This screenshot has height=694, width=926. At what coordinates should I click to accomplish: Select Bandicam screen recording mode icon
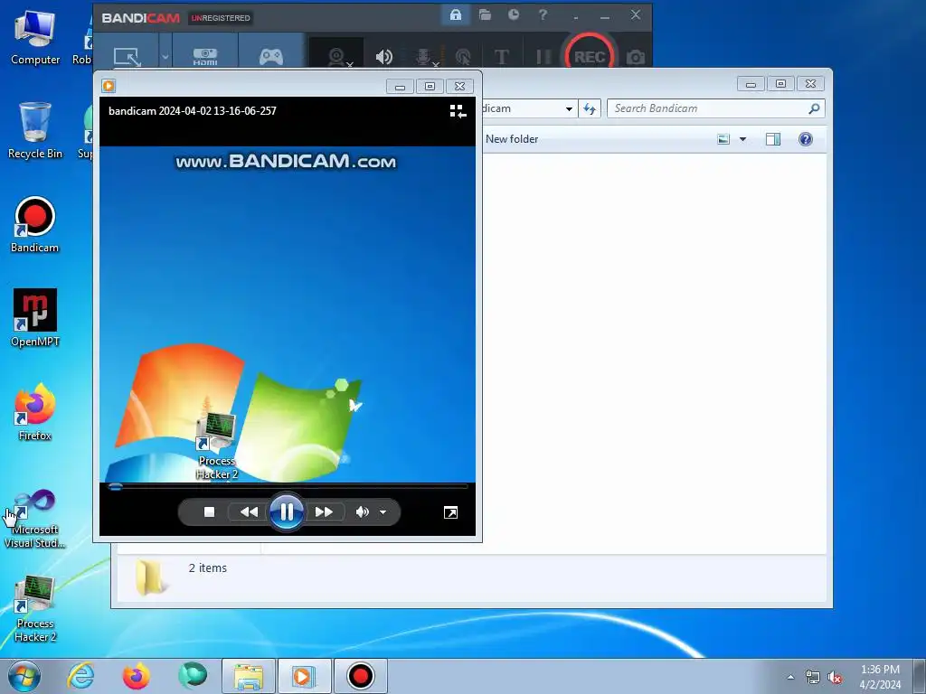coord(127,57)
